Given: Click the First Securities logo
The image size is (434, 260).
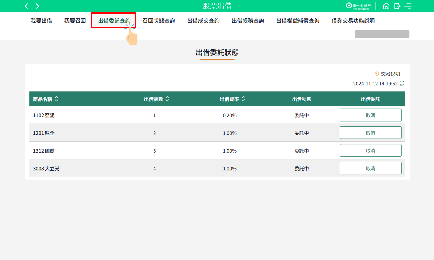Looking at the screenshot, I should [x=359, y=6].
